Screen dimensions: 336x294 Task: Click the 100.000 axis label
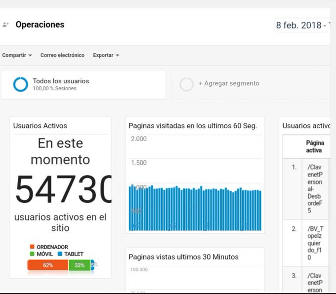click(139, 270)
